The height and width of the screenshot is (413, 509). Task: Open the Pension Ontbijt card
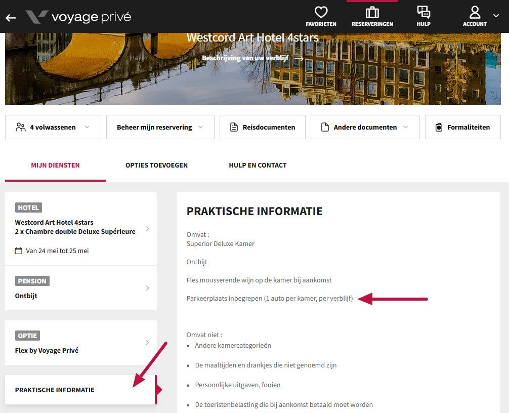(x=81, y=288)
